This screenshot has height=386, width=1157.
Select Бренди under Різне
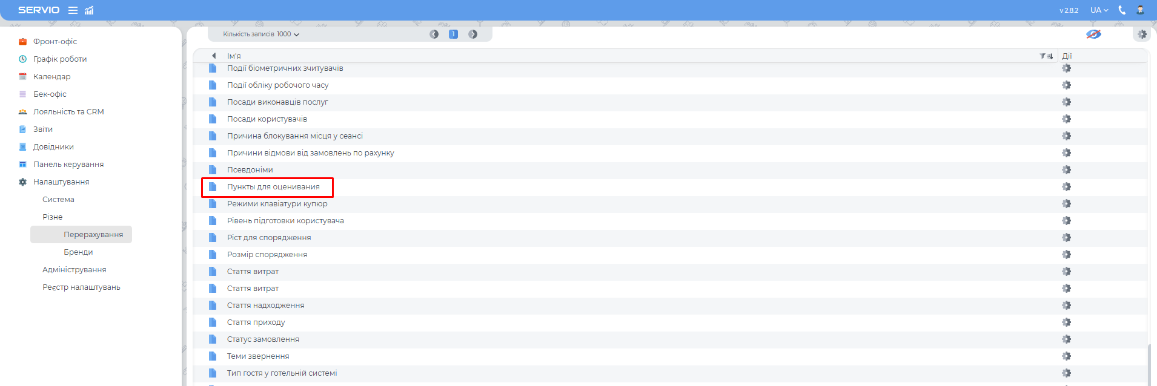point(78,252)
